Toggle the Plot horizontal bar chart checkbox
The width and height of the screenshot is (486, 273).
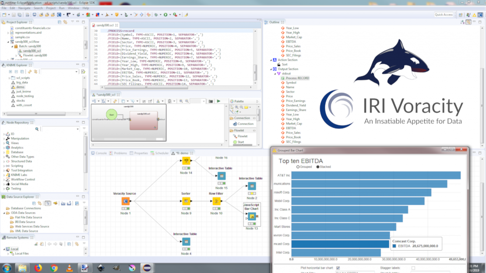tap(338, 268)
